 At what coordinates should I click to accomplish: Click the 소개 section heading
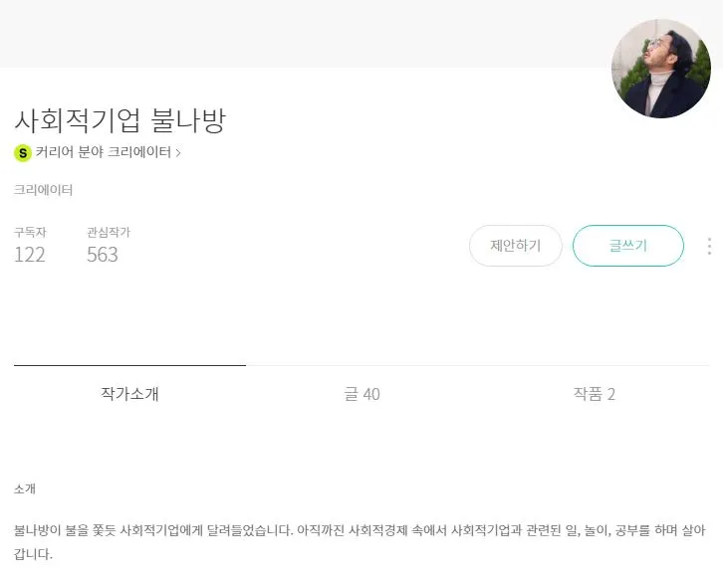(25, 488)
